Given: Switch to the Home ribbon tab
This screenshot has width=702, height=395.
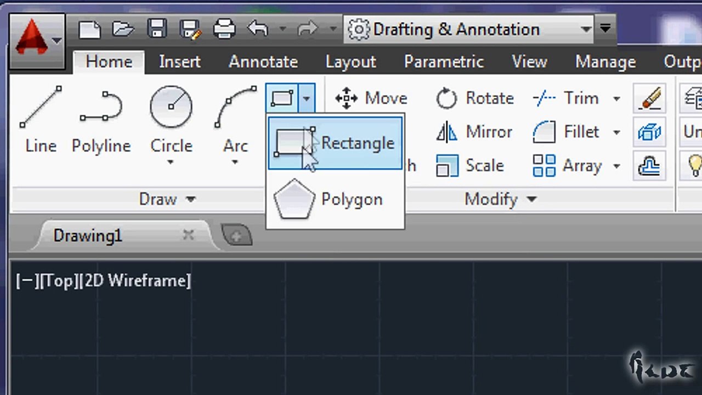Looking at the screenshot, I should pyautogui.click(x=109, y=61).
